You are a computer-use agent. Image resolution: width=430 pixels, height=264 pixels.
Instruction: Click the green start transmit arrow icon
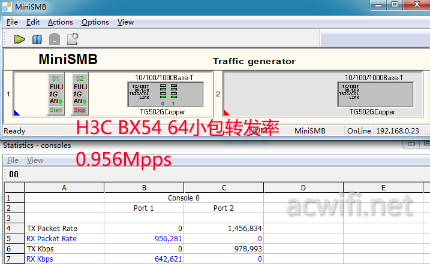click(19, 40)
